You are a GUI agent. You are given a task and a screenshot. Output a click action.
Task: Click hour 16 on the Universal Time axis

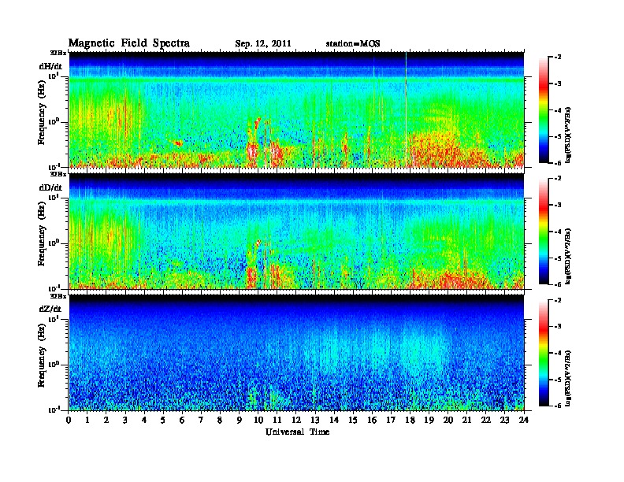pos(373,420)
